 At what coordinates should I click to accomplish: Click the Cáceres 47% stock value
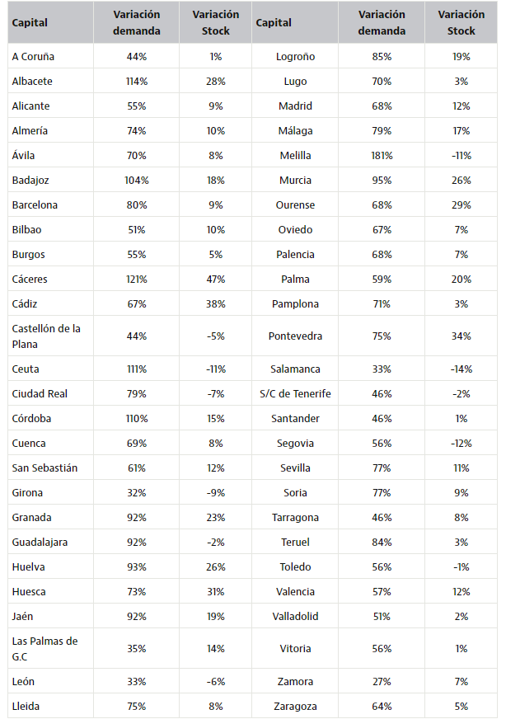tap(215, 280)
